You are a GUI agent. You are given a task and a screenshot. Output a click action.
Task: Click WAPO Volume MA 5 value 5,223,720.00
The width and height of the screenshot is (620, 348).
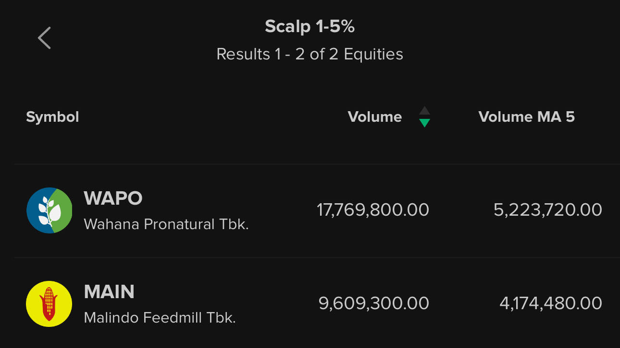pos(547,210)
